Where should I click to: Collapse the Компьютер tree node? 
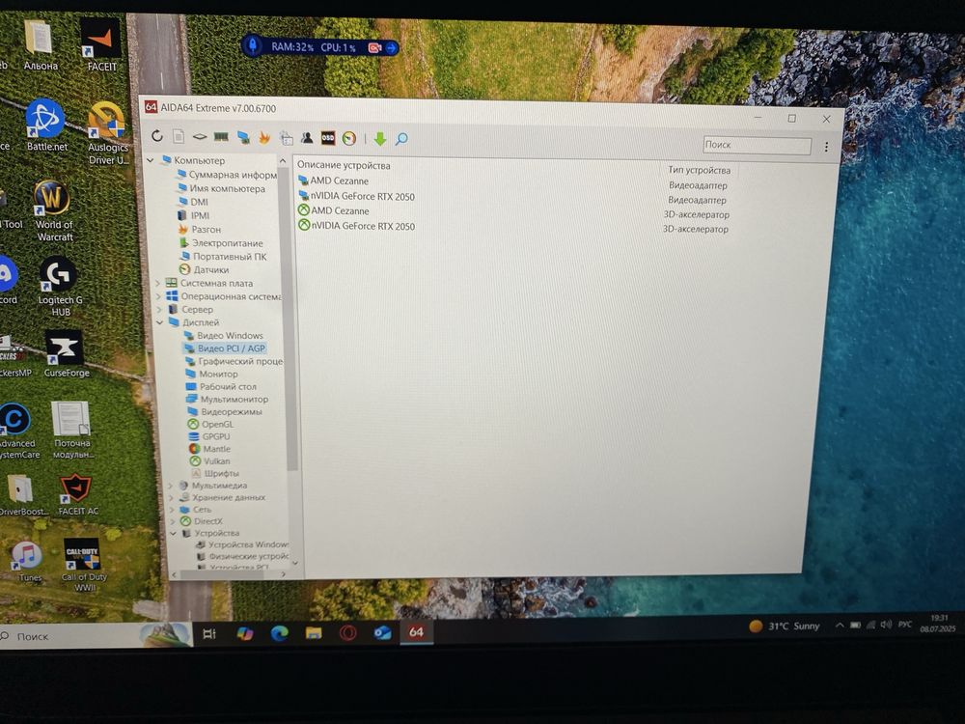point(150,160)
